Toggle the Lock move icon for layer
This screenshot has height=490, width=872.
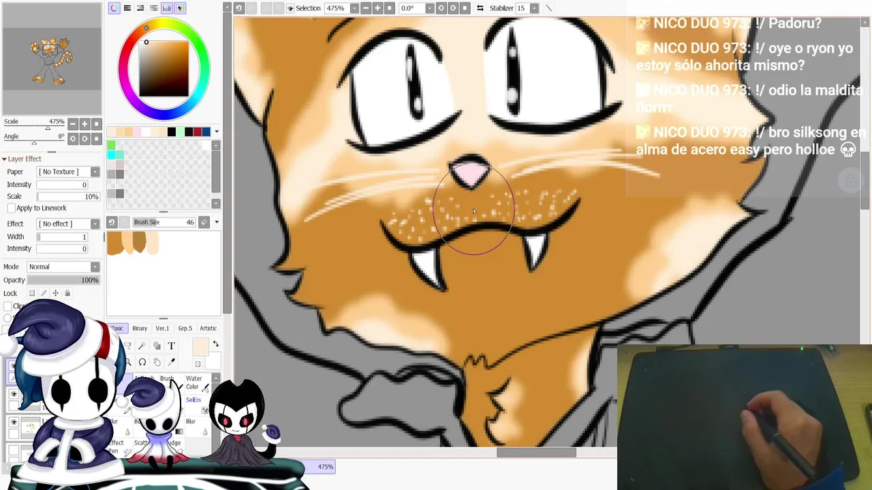[x=56, y=293]
